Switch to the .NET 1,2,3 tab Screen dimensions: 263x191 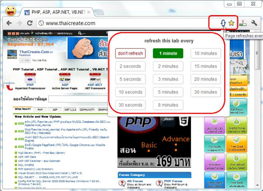[70, 110]
